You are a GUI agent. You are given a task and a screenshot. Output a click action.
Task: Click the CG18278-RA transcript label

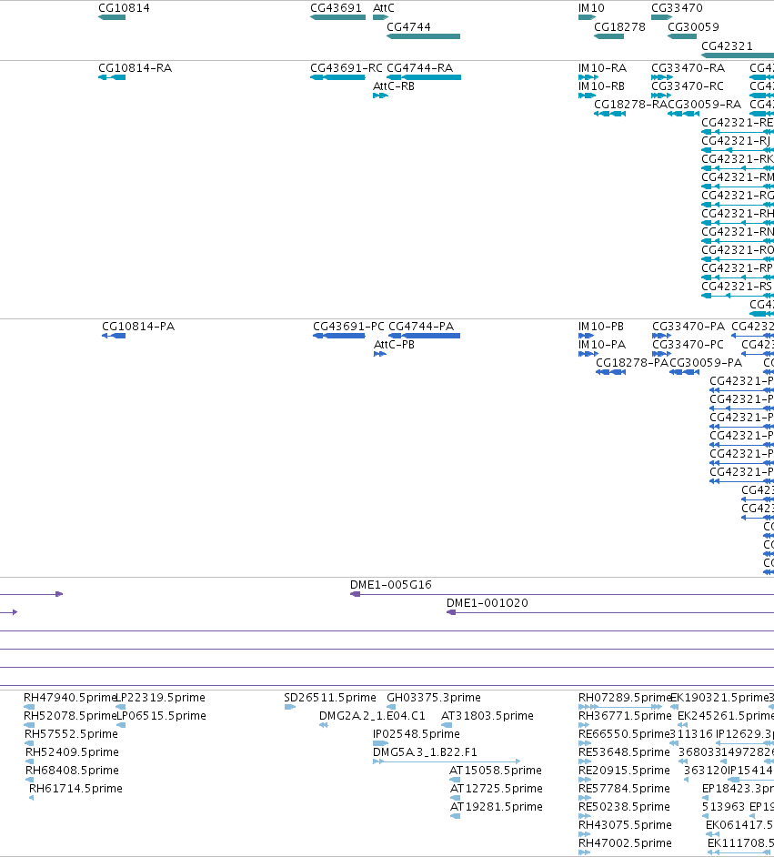tap(630, 105)
